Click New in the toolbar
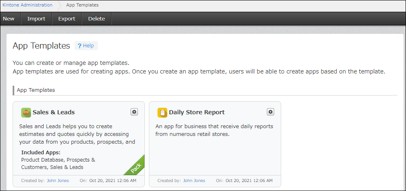406x191 pixels. pyautogui.click(x=9, y=19)
